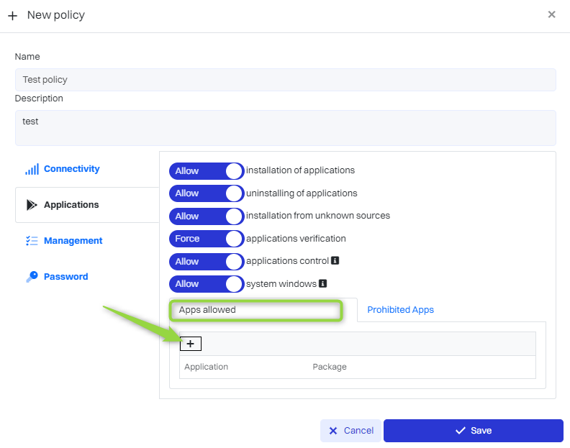Screen dimensions: 570x448
Task: Click the plus icon to add allowed app
Action: click(x=190, y=344)
